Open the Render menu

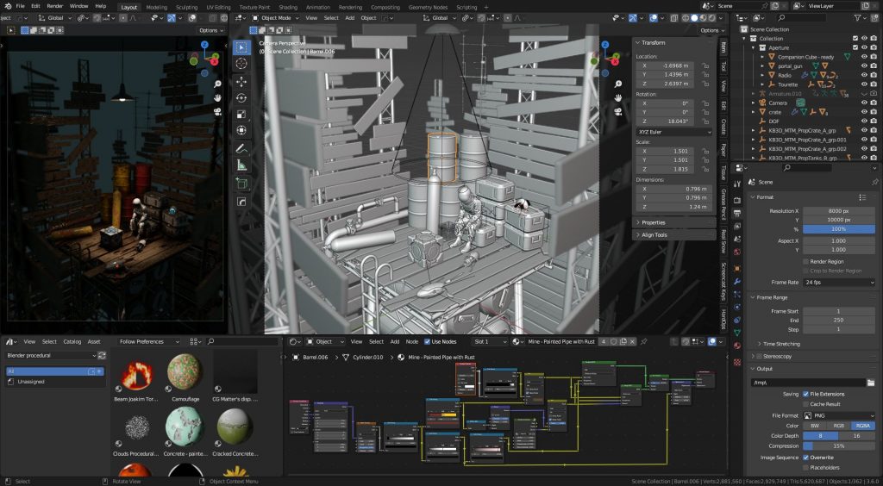54,6
